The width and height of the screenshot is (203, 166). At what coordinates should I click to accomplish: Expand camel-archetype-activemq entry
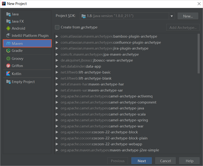click(57, 96)
